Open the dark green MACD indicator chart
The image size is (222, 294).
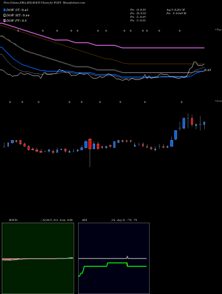[38, 258]
